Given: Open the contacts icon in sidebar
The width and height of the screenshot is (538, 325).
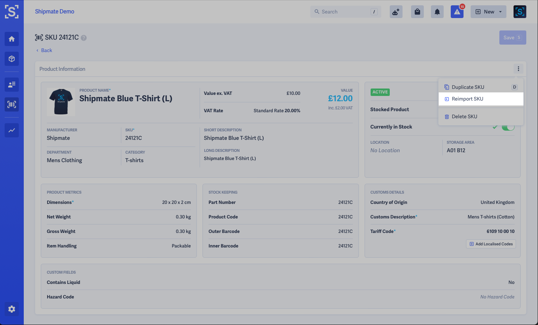Looking at the screenshot, I should [x=12, y=85].
